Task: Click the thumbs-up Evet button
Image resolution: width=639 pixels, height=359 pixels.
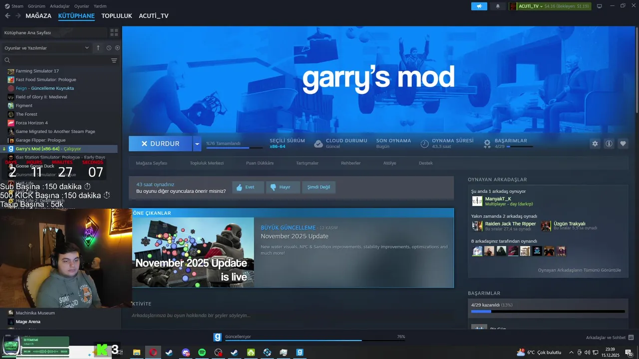Action: [248, 187]
